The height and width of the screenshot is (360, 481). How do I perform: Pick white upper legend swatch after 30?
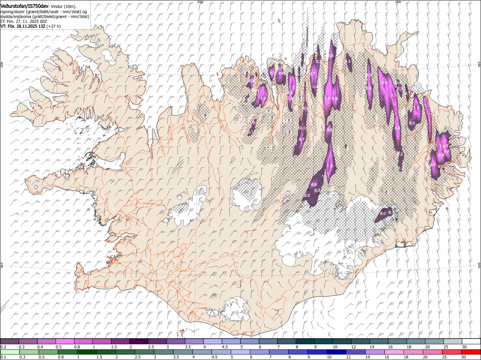click(471, 342)
